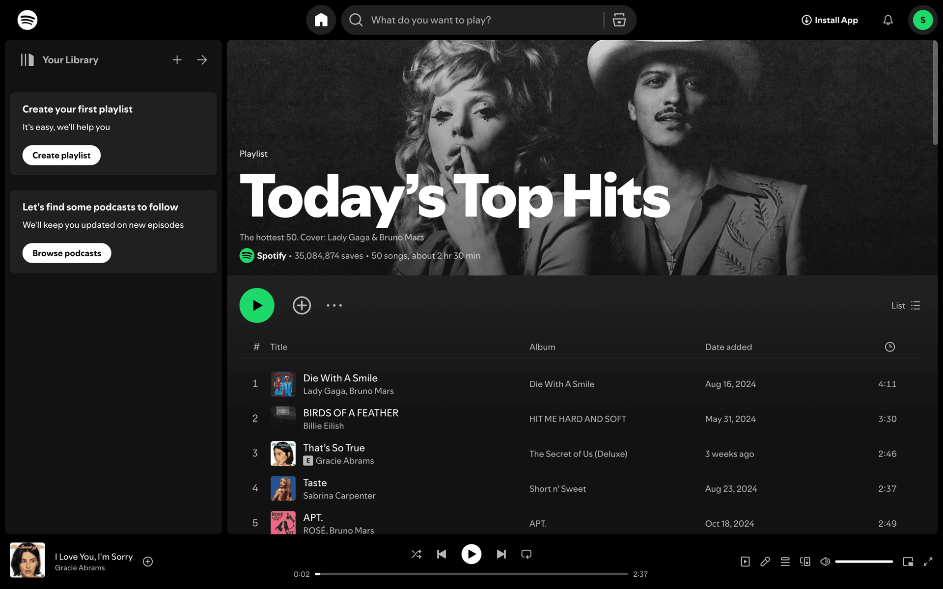The height and width of the screenshot is (589, 943).
Task: Save playlist to Your Library plus circle
Action: 302,305
